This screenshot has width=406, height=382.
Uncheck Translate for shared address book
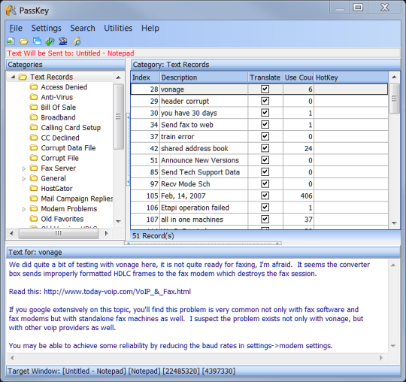(265, 148)
